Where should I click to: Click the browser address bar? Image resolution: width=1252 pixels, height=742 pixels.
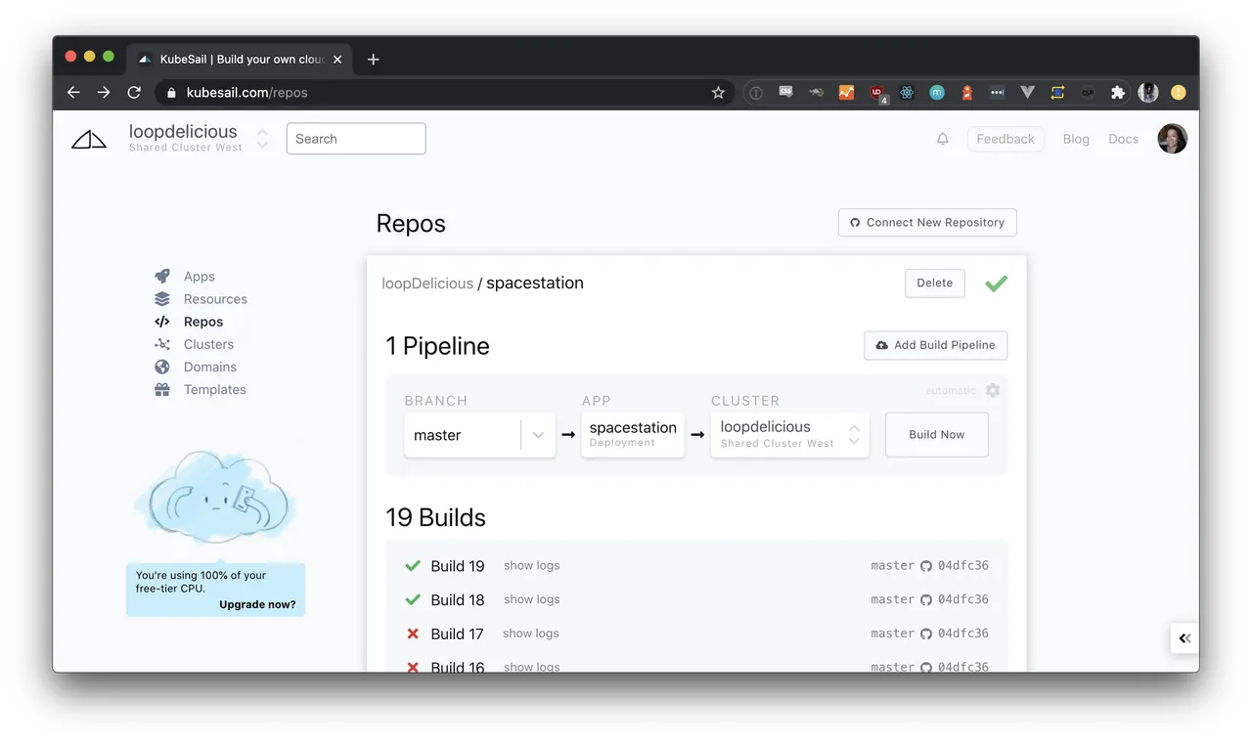click(445, 93)
